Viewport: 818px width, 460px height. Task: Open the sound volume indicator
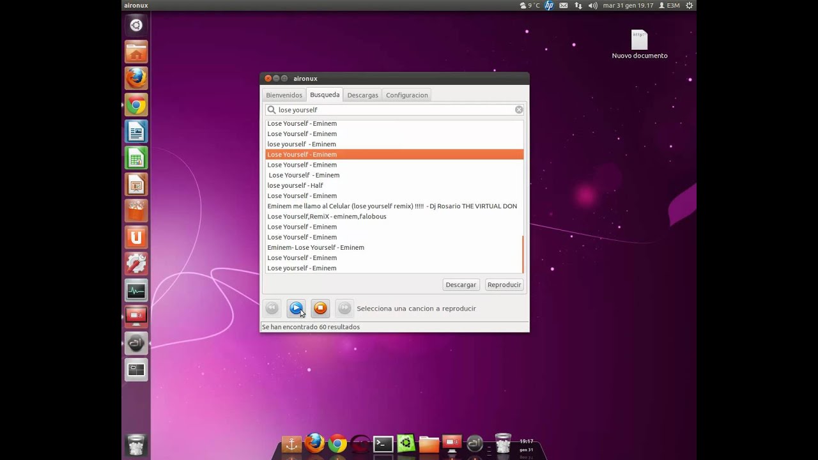(592, 5)
